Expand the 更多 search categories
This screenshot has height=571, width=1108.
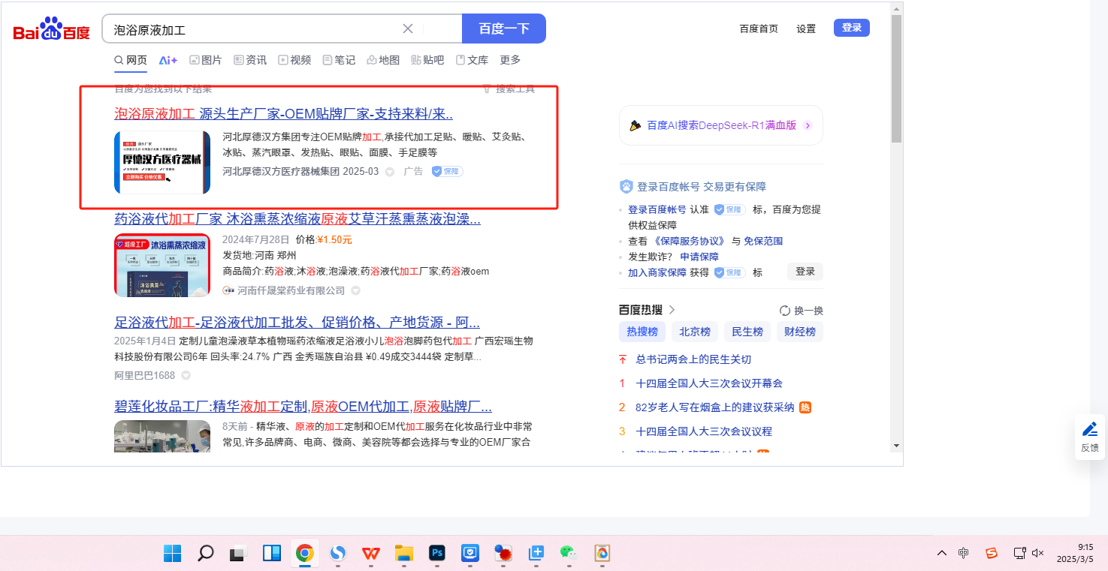tap(510, 60)
